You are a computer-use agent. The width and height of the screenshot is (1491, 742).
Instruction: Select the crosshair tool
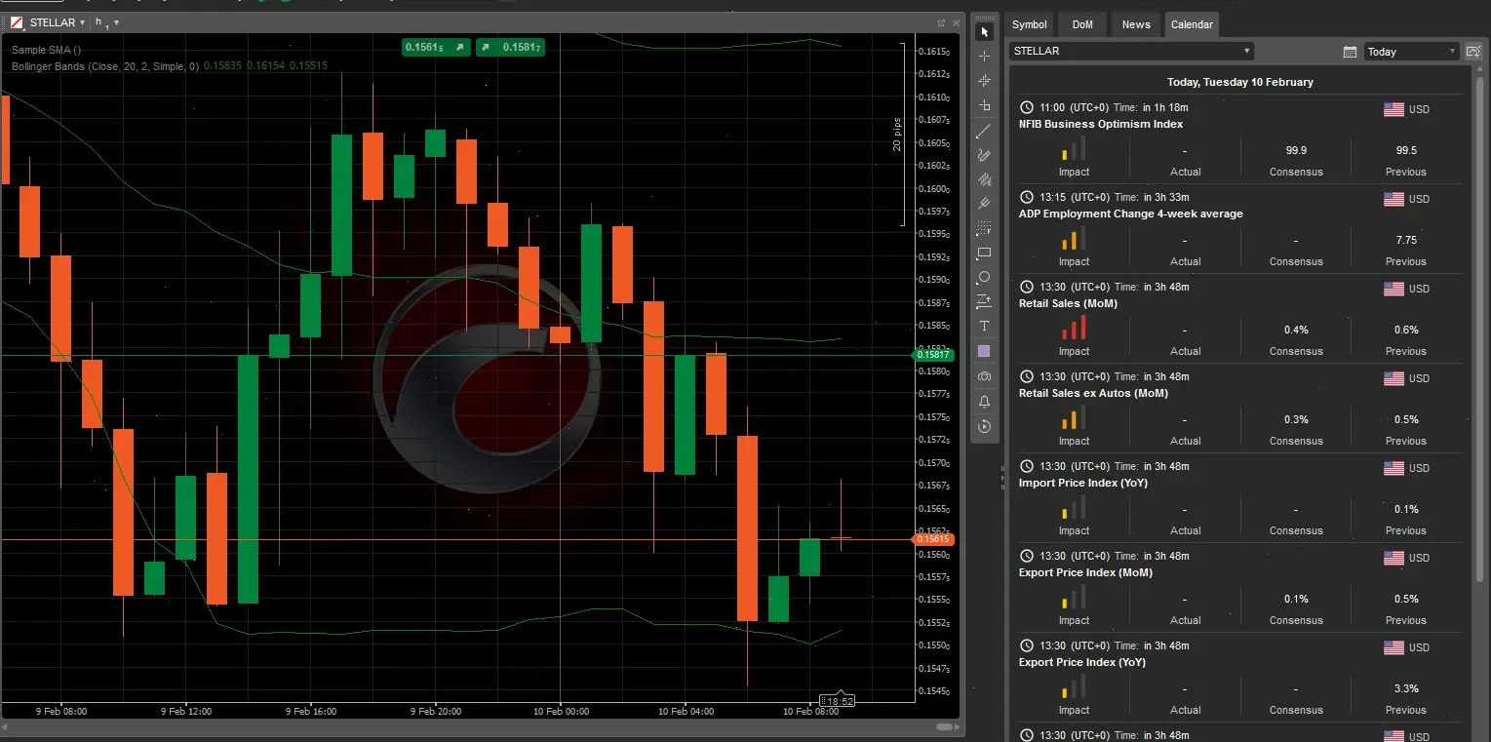[984, 56]
